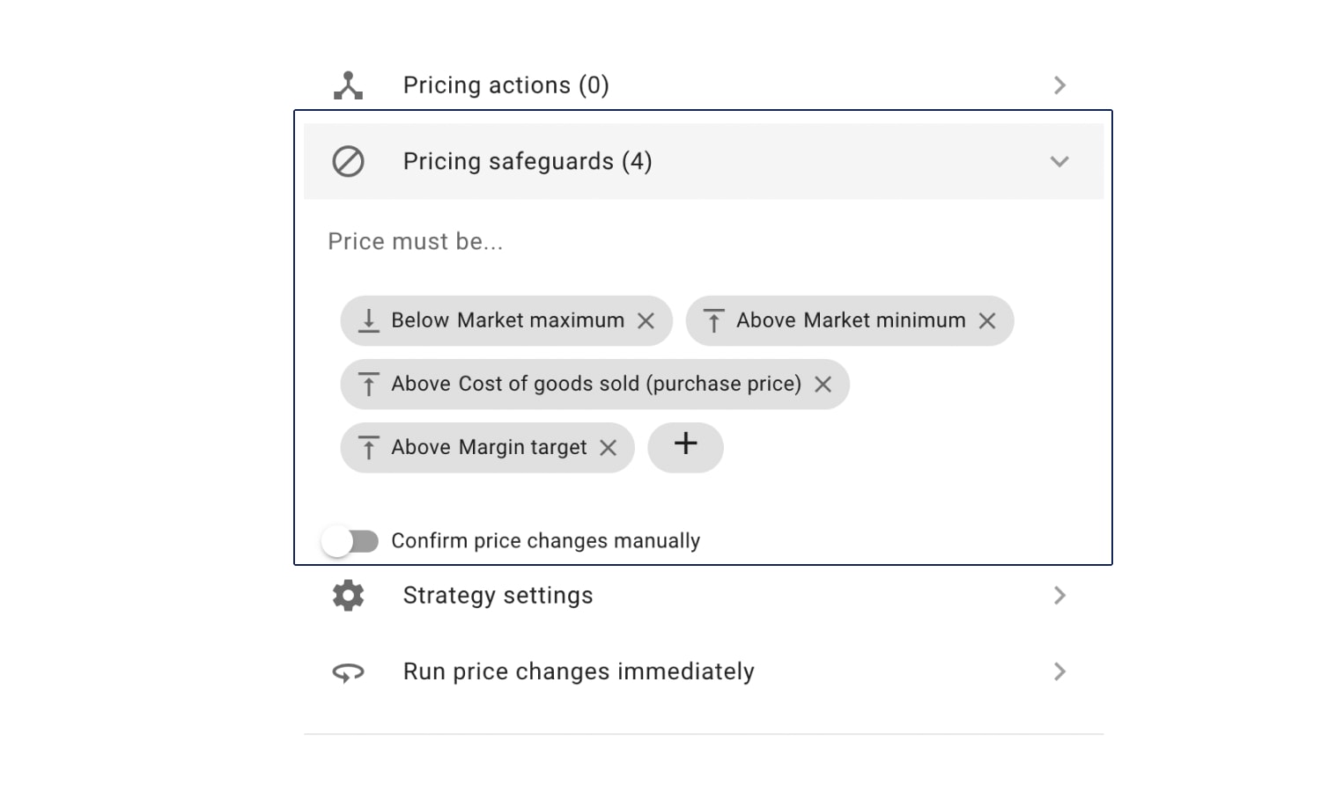Viewport: 1321px width, 792px height.
Task: Toggle Confirm price changes manually switch
Action: click(x=350, y=541)
